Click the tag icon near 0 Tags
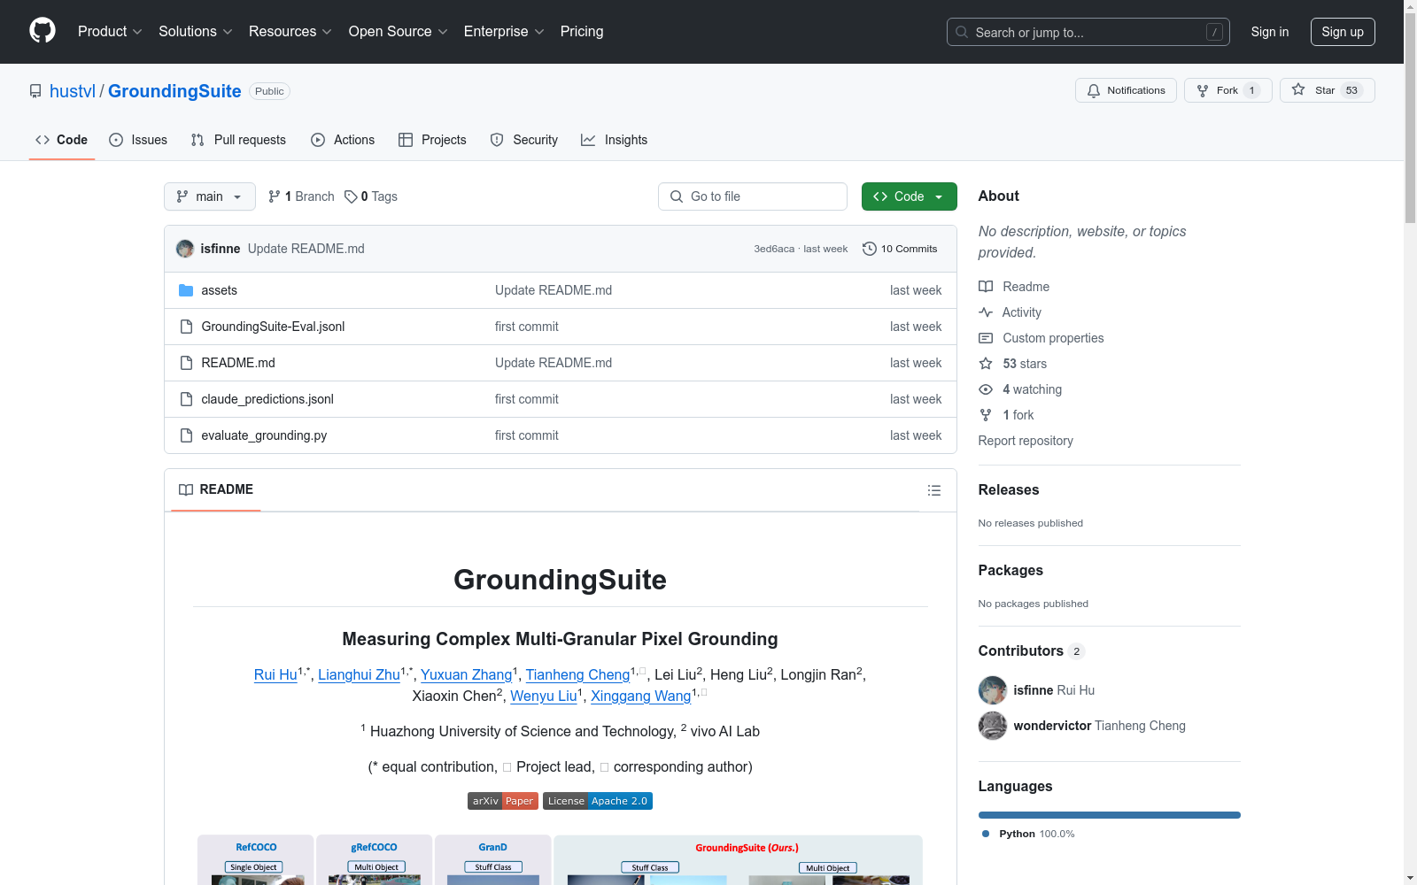1417x885 pixels. [351, 196]
